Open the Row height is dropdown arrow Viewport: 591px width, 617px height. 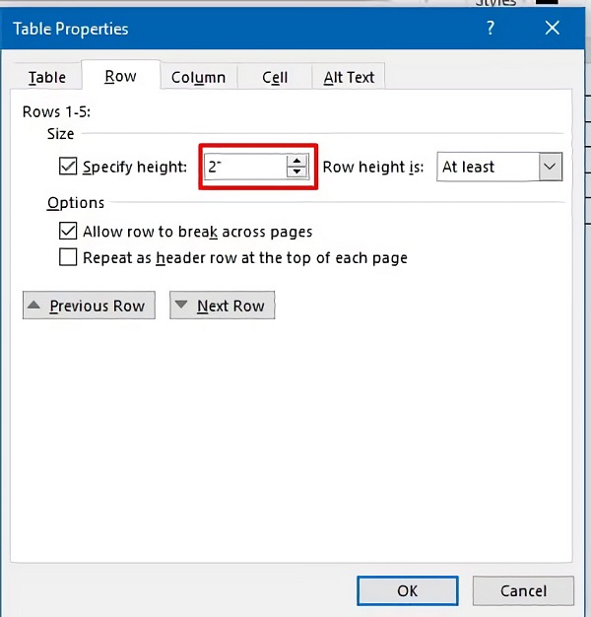pyautogui.click(x=550, y=167)
